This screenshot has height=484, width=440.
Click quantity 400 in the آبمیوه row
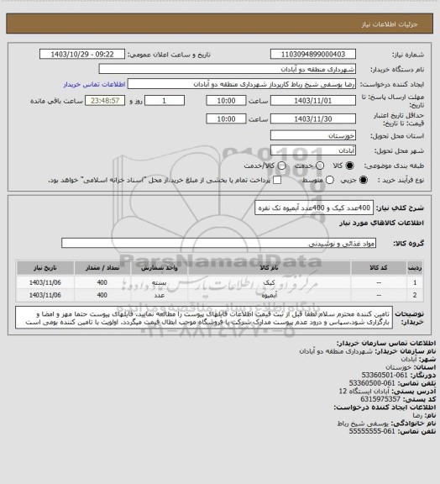point(102,295)
